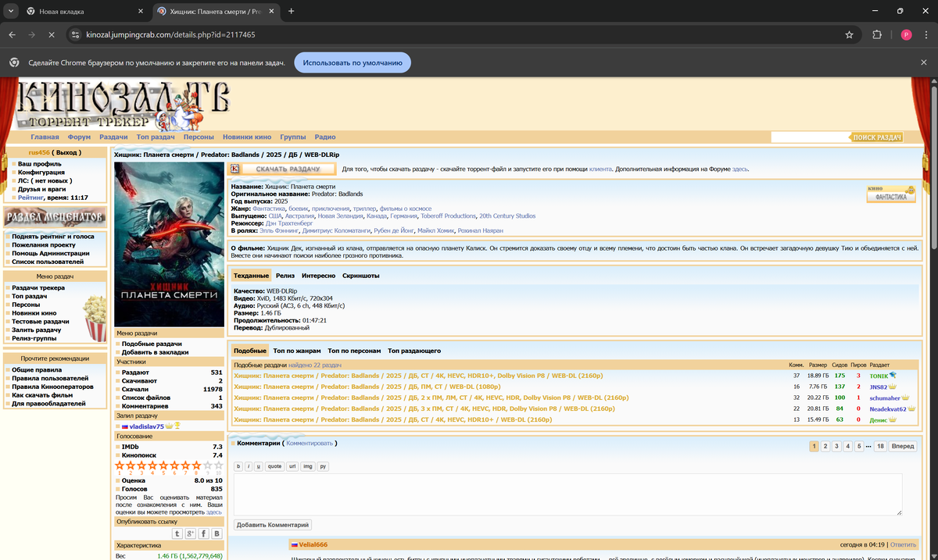Go to comments page 18
Screen dimensions: 938x560
tap(880, 446)
